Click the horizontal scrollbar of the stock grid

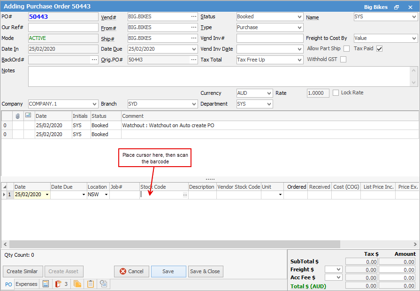175,244
